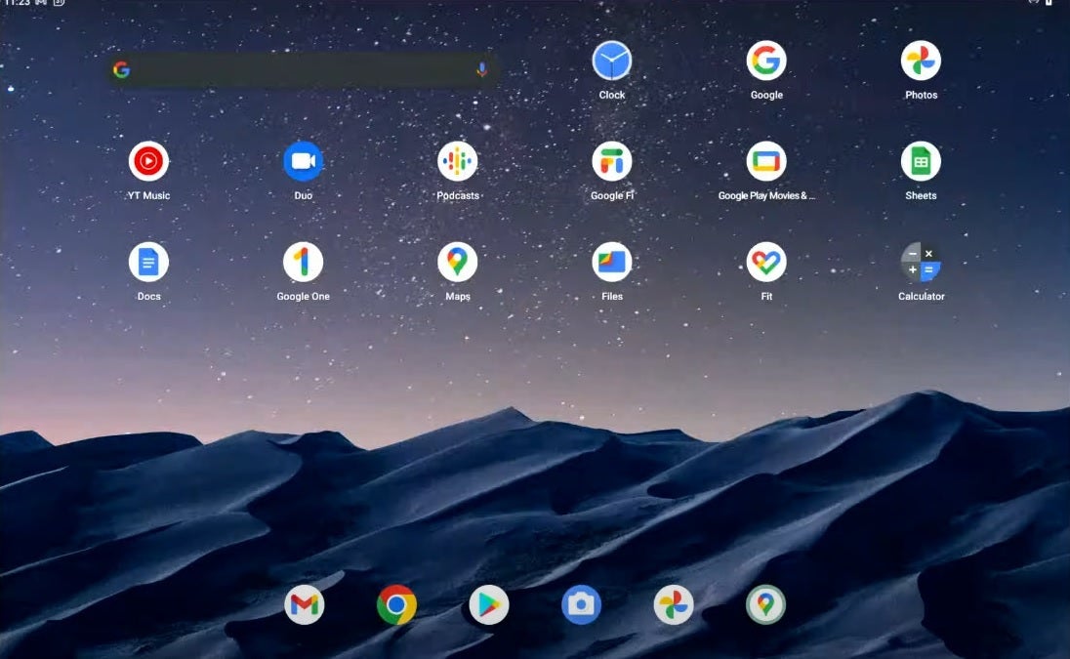Open the Clock app
This screenshot has height=659, width=1070.
click(611, 62)
